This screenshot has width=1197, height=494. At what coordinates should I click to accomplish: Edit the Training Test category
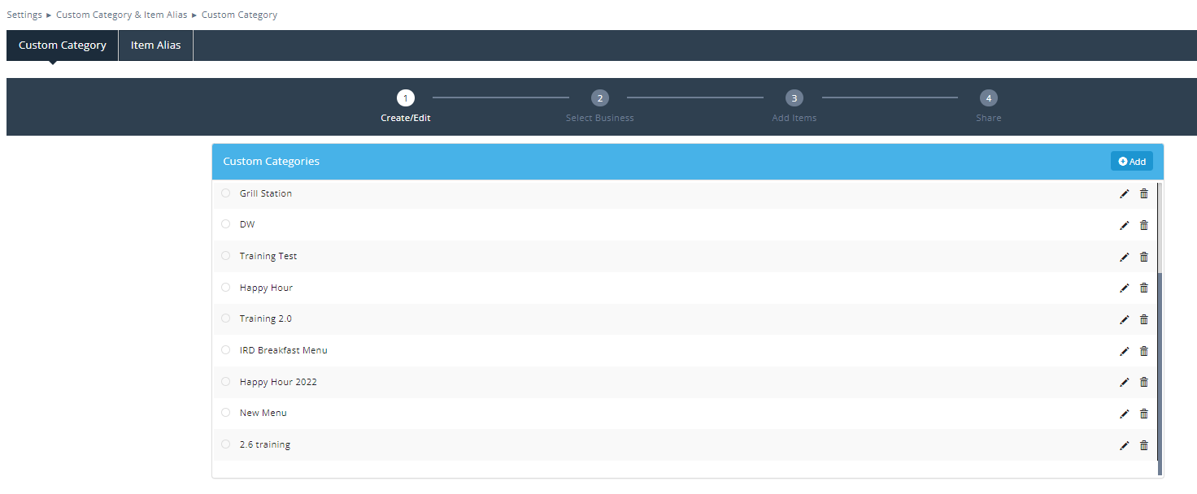(x=1125, y=257)
